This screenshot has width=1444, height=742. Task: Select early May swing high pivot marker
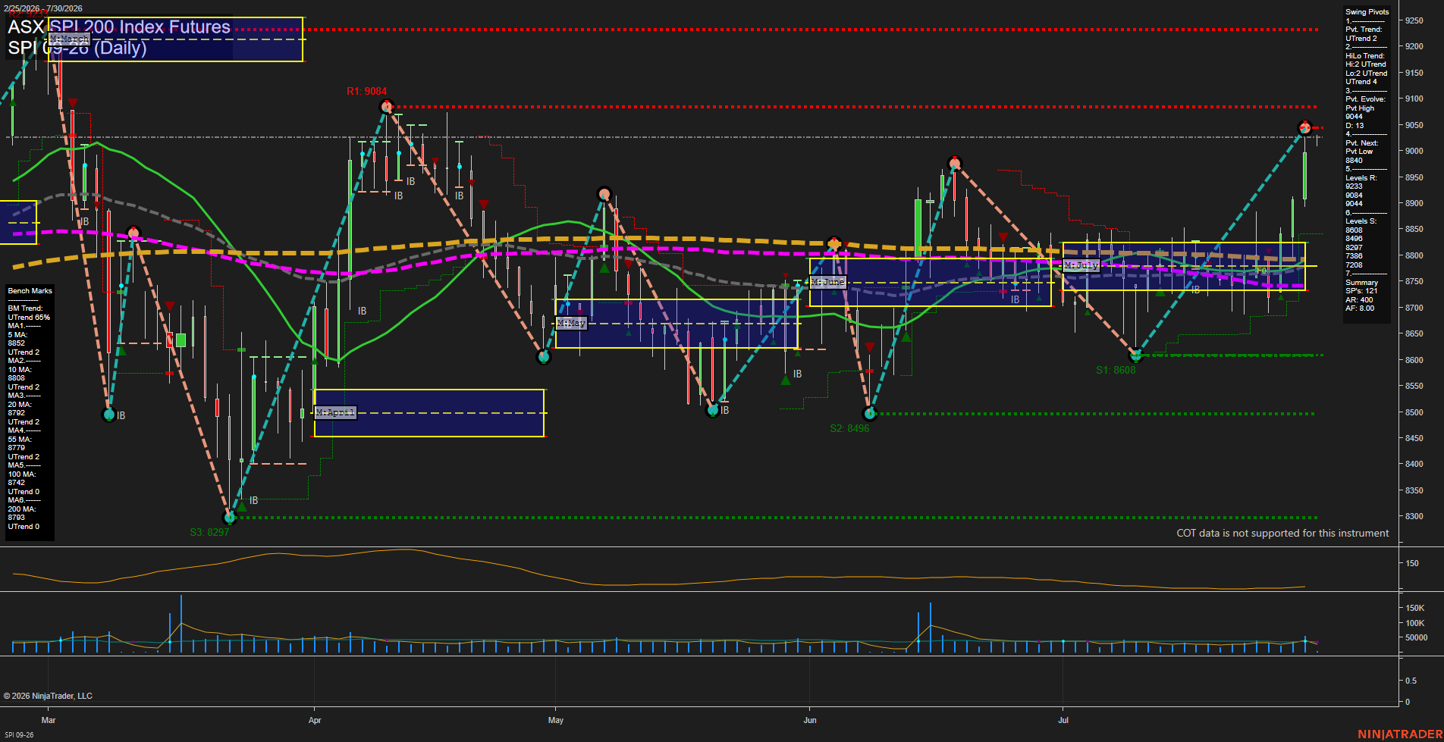pyautogui.click(x=604, y=194)
